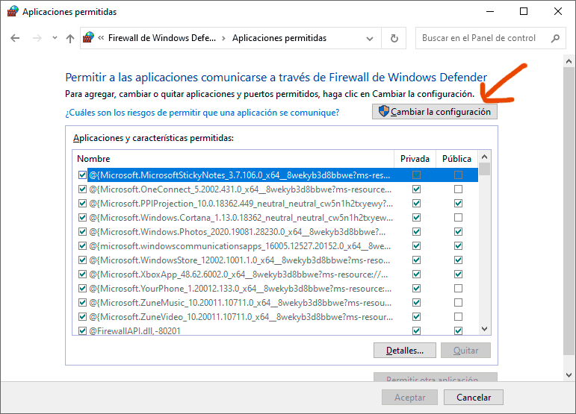Minimize the Aplicaciones permitidas window
The width and height of the screenshot is (576, 414).
click(490, 11)
